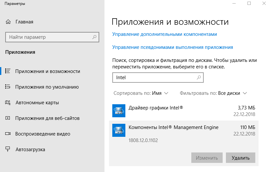The image size is (269, 172).
Task: Open Автозагрузка section
Action: pos(30,150)
